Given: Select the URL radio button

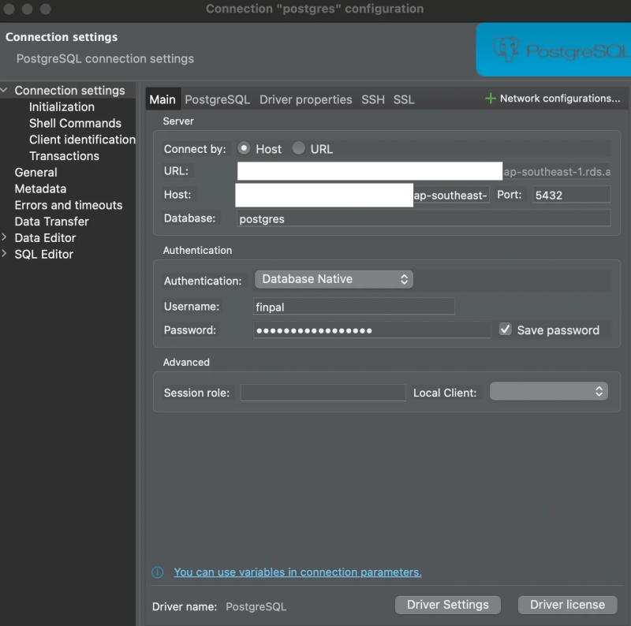Looking at the screenshot, I should [x=297, y=148].
